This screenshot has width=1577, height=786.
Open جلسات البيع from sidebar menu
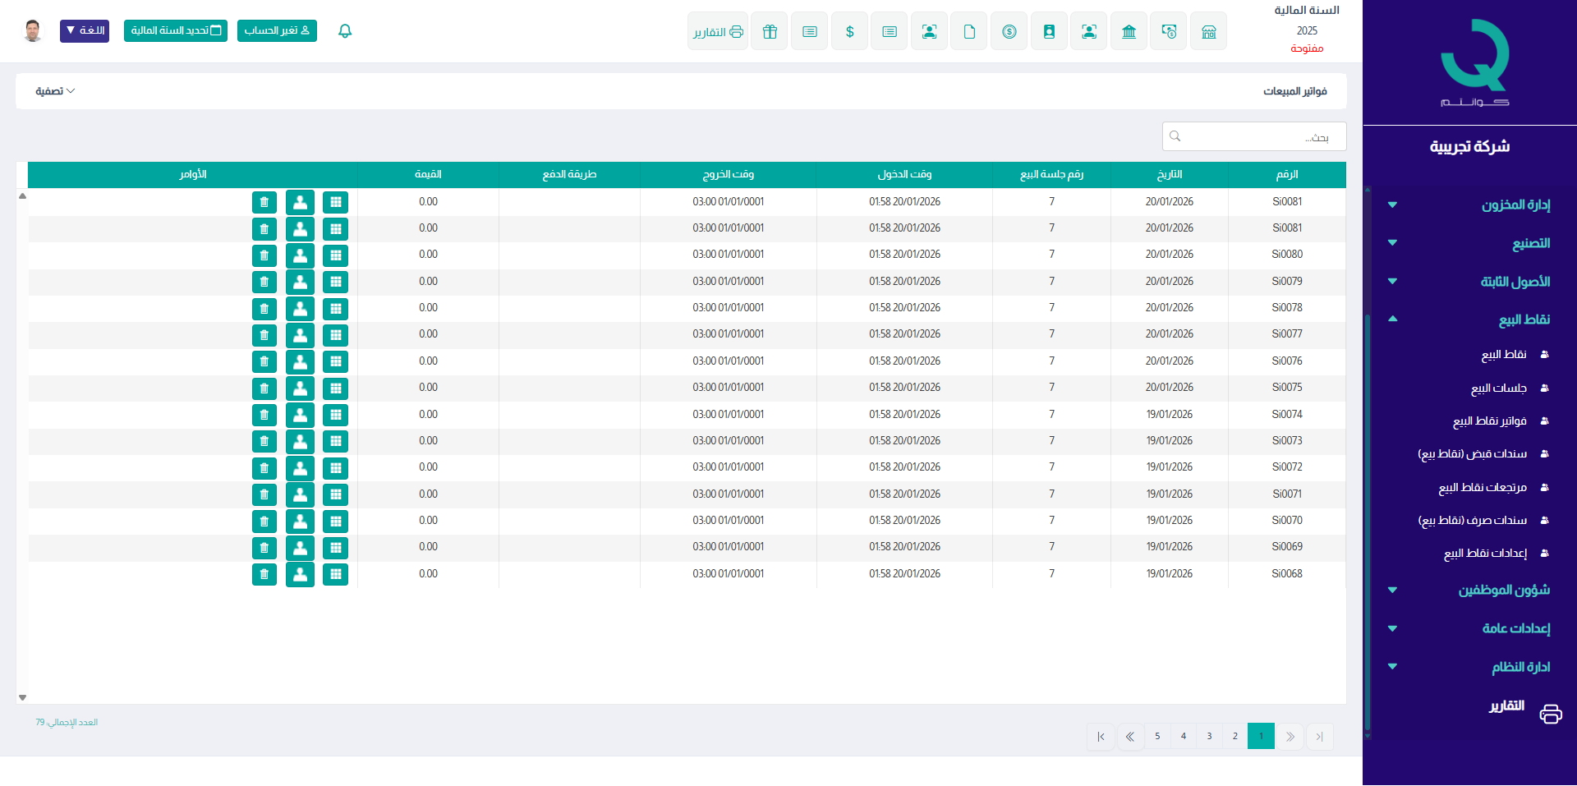(1498, 388)
